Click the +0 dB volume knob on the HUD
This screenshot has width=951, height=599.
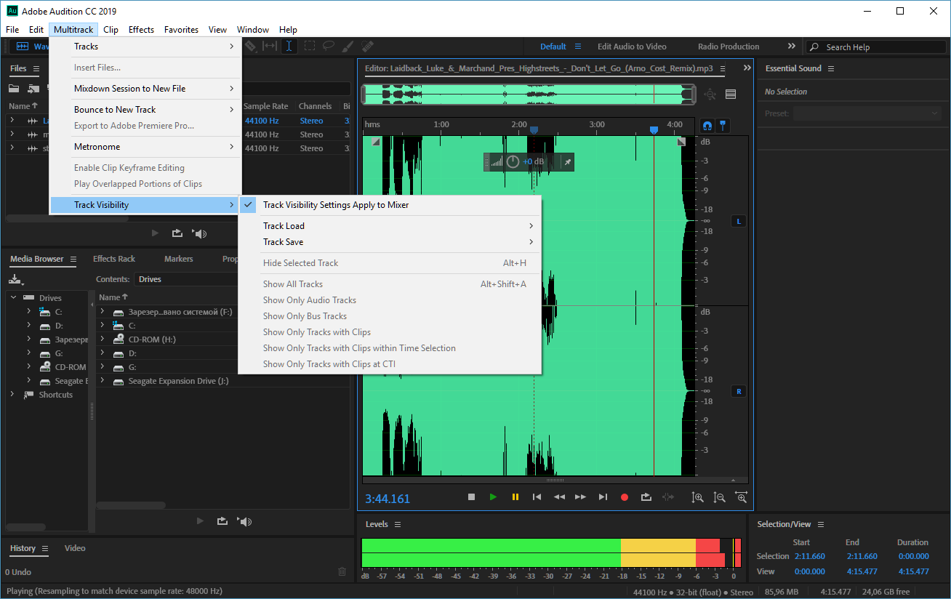click(x=513, y=161)
